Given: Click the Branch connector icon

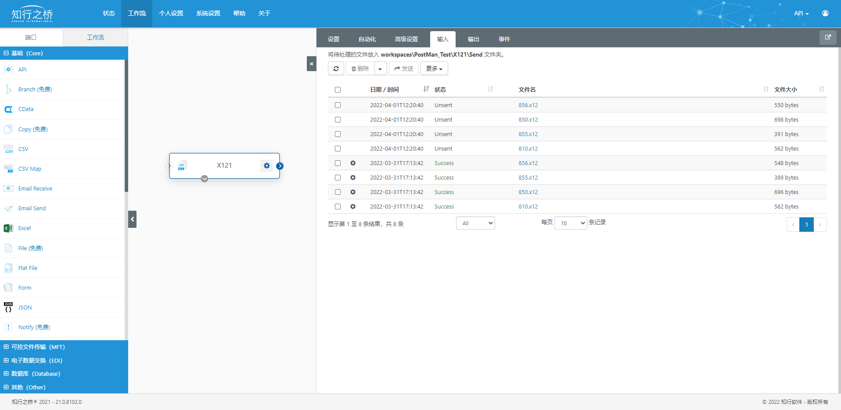Looking at the screenshot, I should 8,90.
